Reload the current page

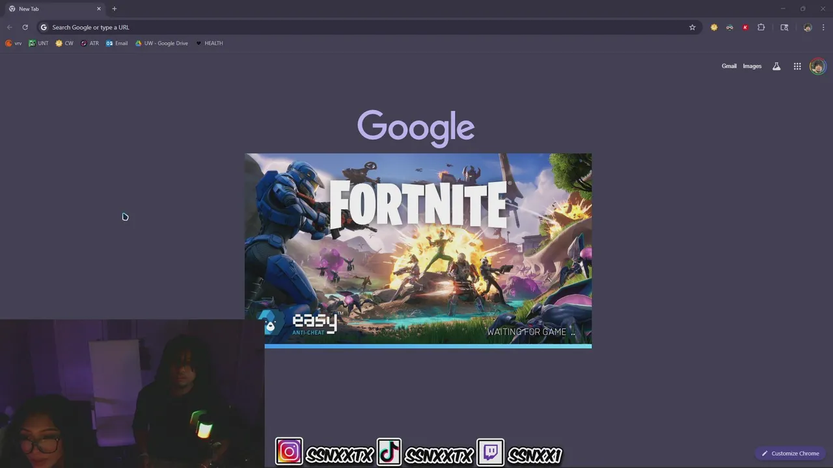point(25,27)
